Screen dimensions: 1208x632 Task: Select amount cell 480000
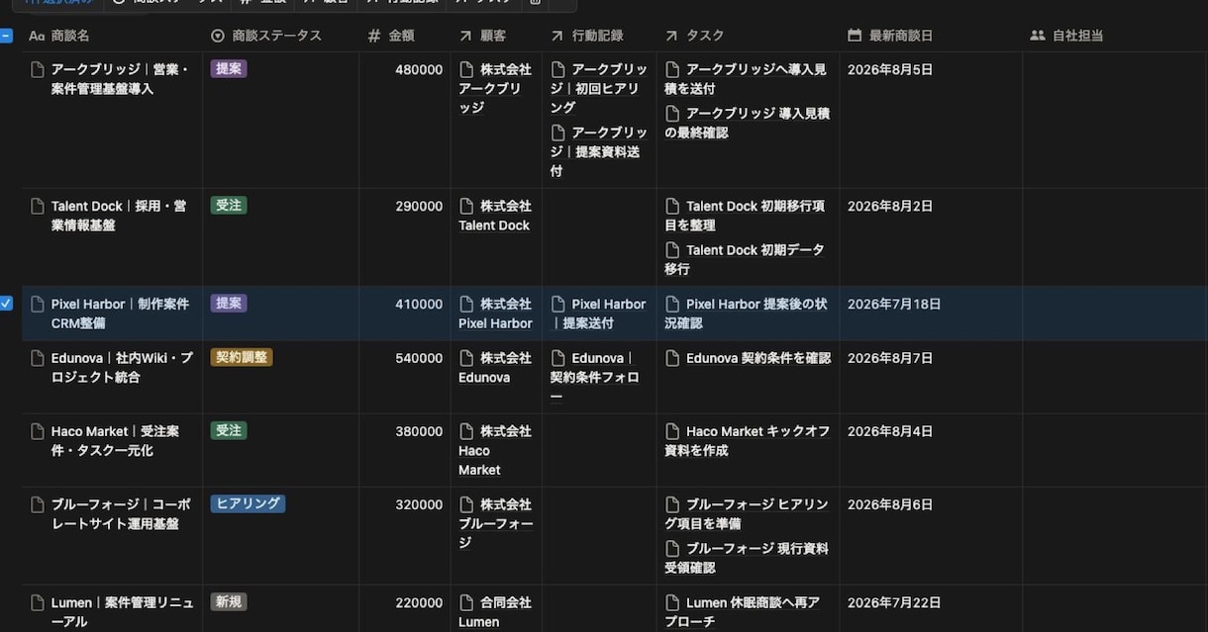click(405, 120)
